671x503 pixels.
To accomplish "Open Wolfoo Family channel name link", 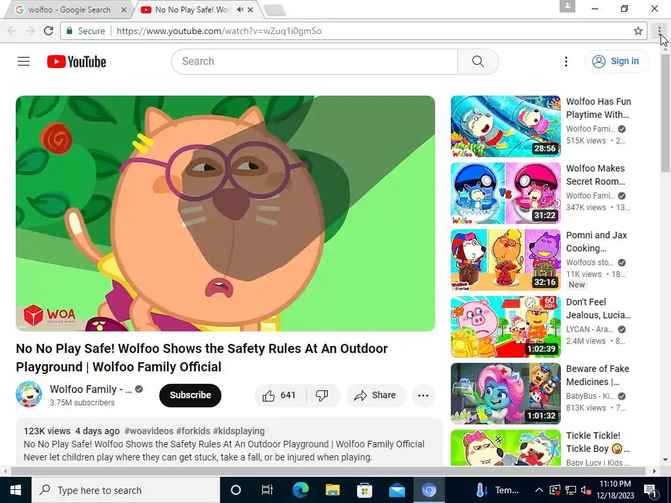I will click(90, 389).
